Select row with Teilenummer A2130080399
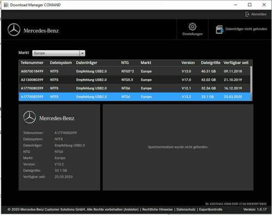This screenshot has height=215, width=272. [134, 80]
